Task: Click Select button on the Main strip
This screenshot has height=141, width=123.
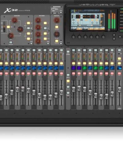Action: [x=119, y=50]
